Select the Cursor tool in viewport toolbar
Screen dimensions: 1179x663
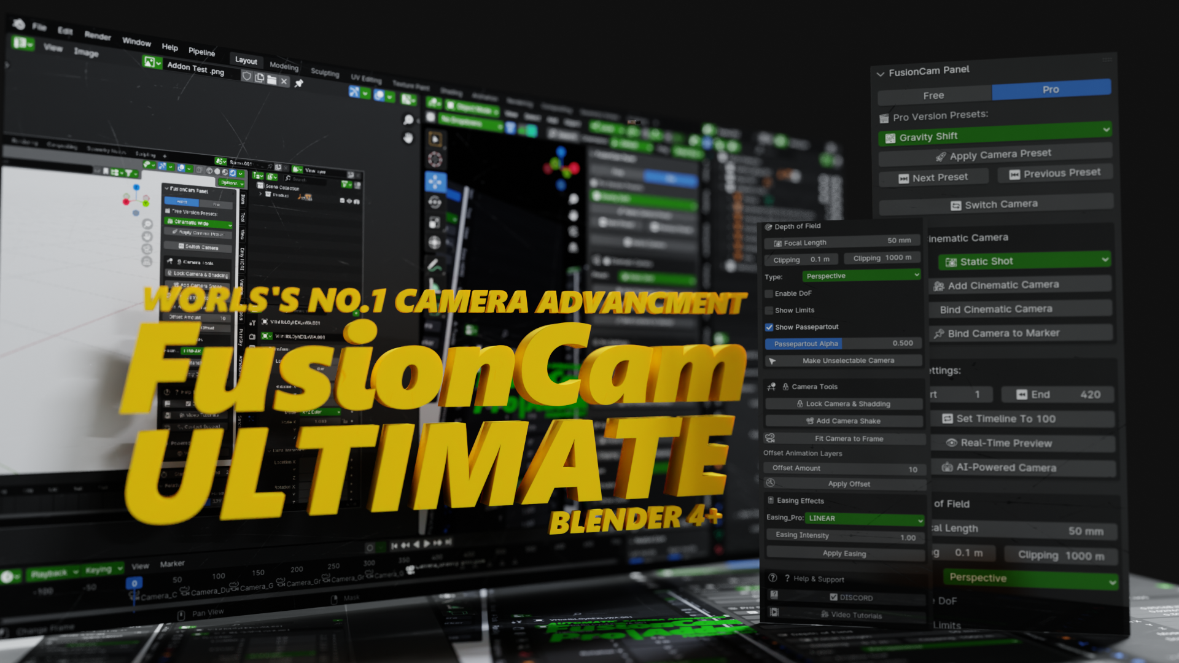click(435, 160)
